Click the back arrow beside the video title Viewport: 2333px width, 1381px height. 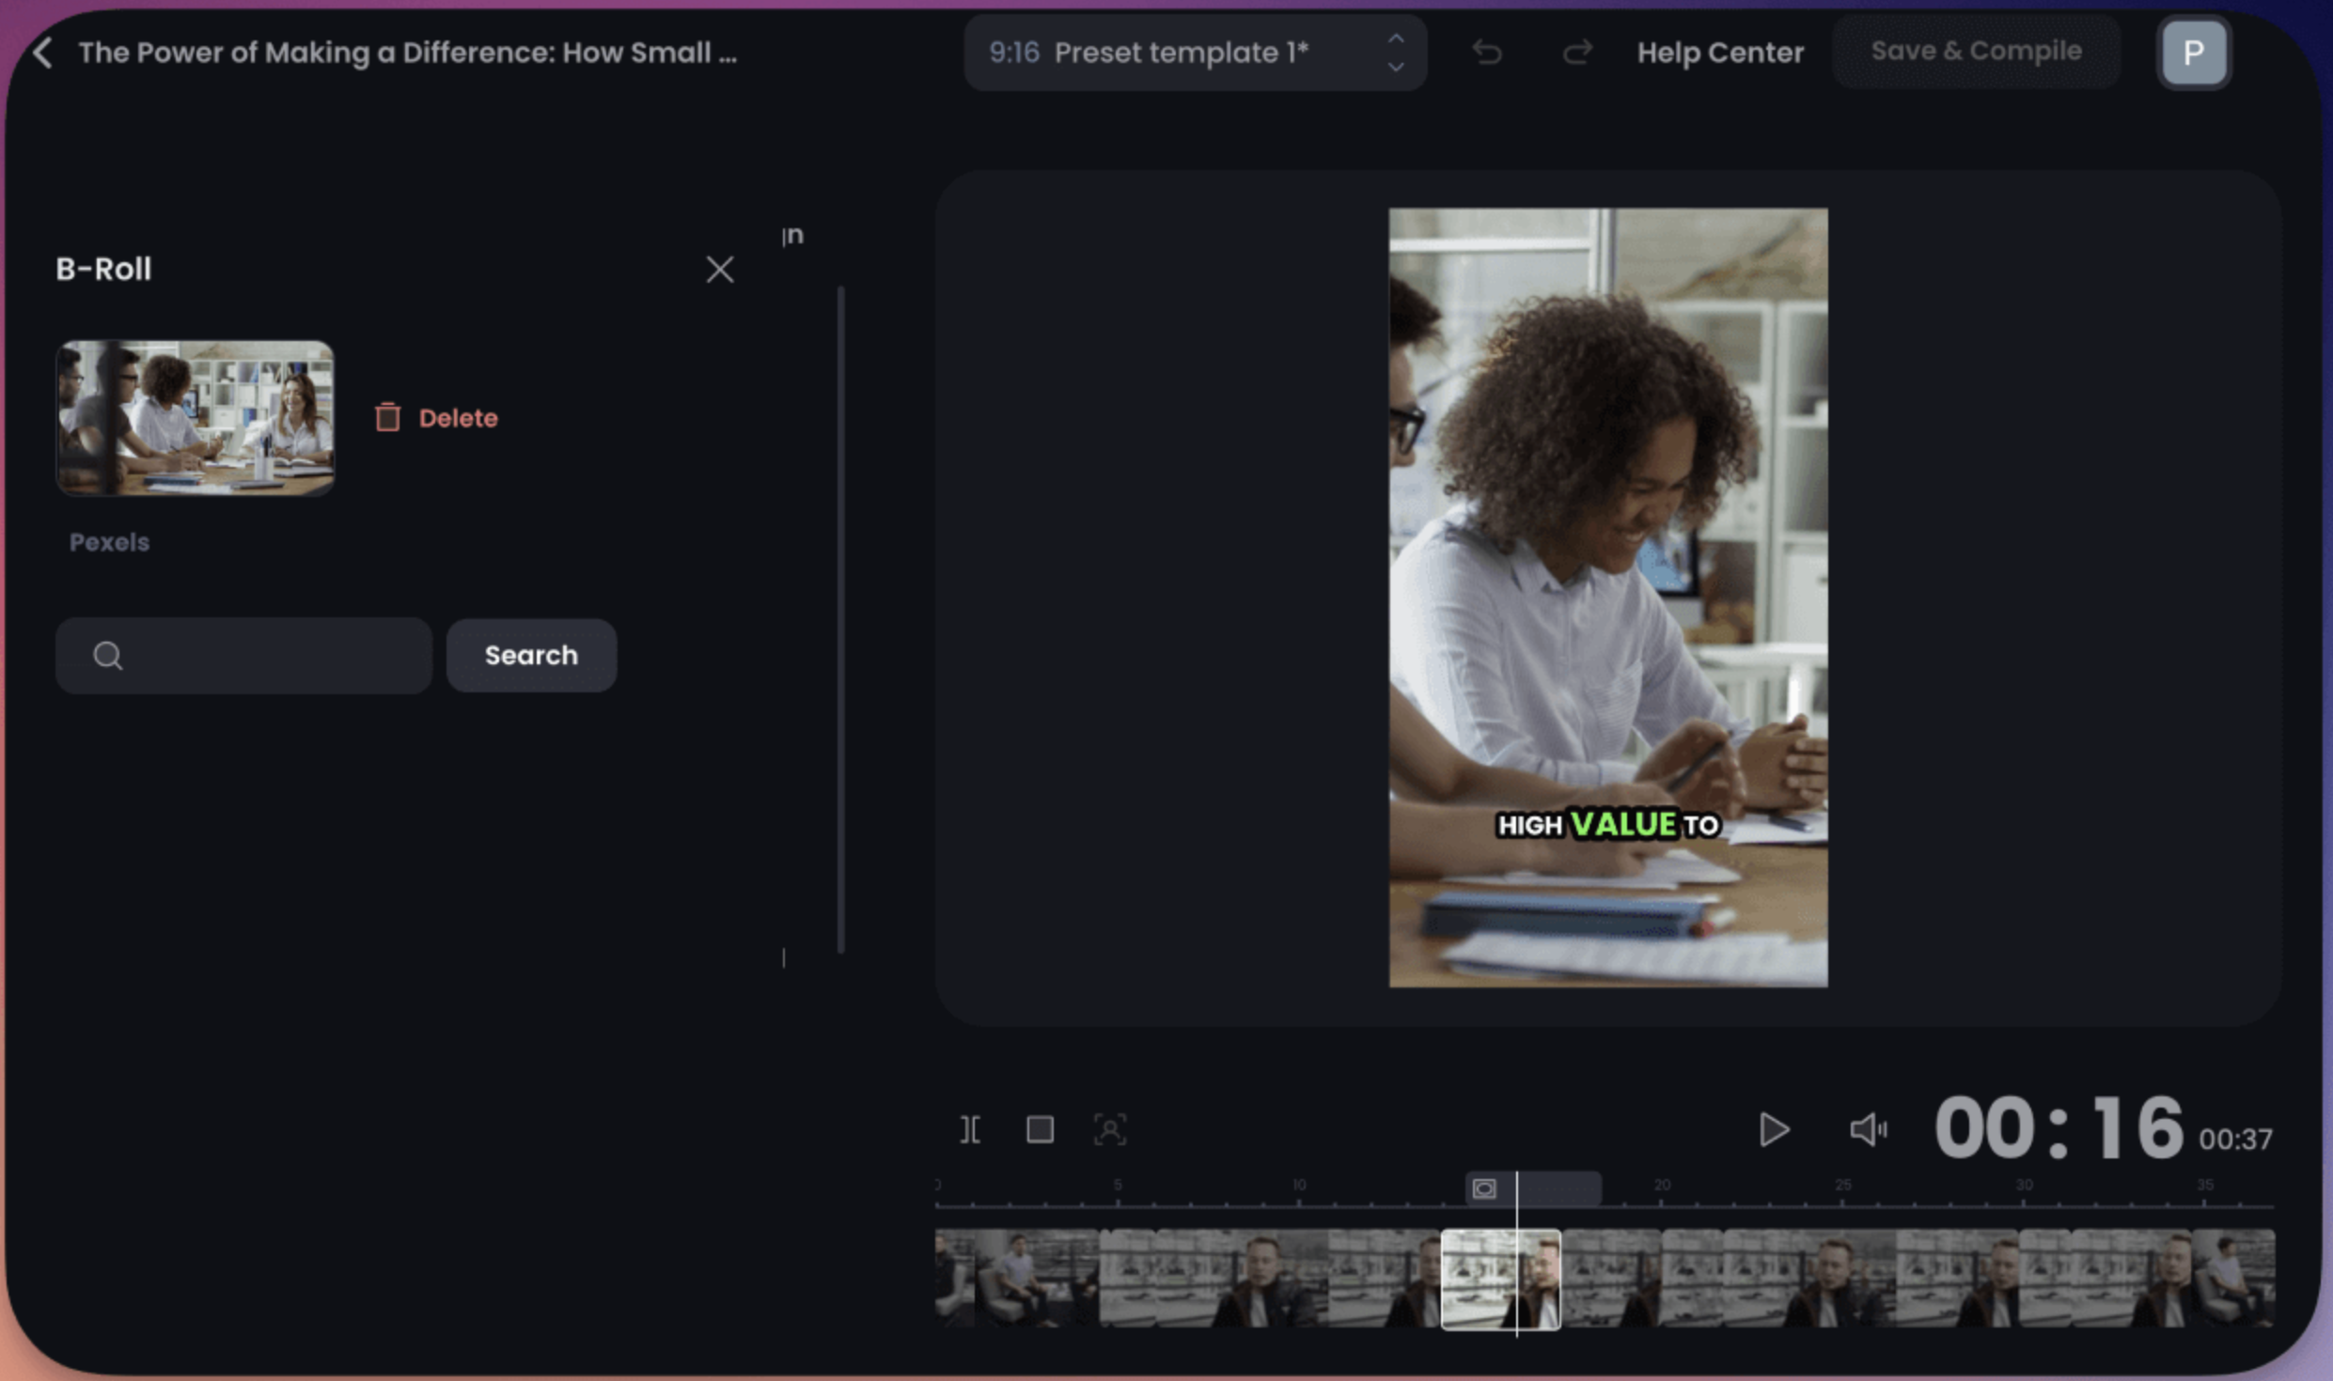[42, 53]
